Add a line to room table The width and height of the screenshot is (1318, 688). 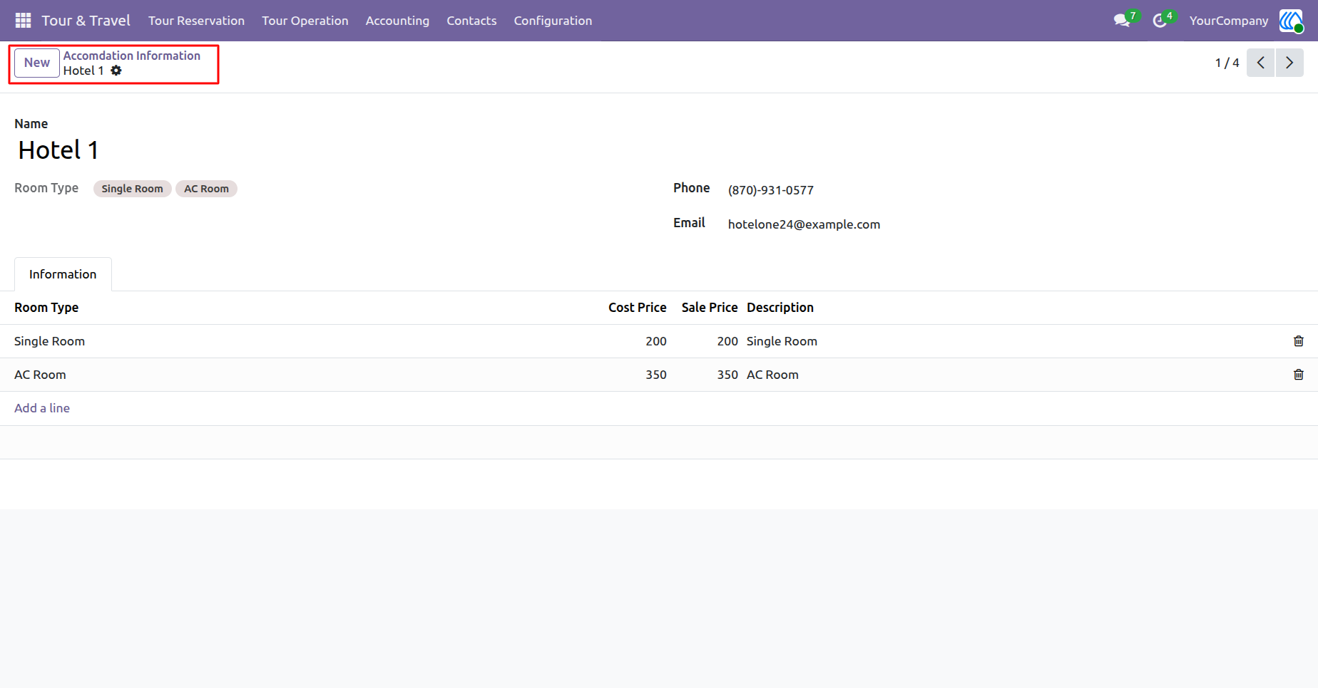click(42, 408)
